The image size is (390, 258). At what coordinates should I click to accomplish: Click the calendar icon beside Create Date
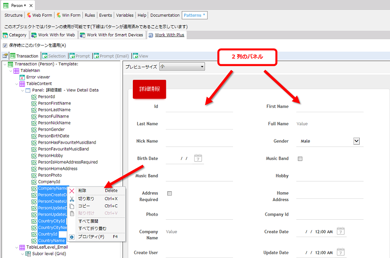click(x=341, y=231)
